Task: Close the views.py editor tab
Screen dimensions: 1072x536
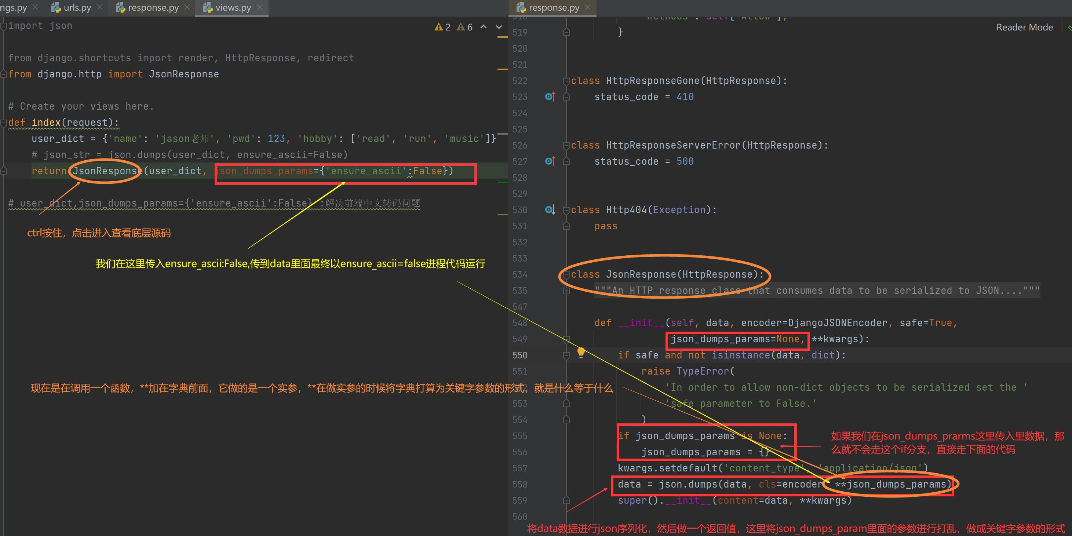Action: pos(260,7)
